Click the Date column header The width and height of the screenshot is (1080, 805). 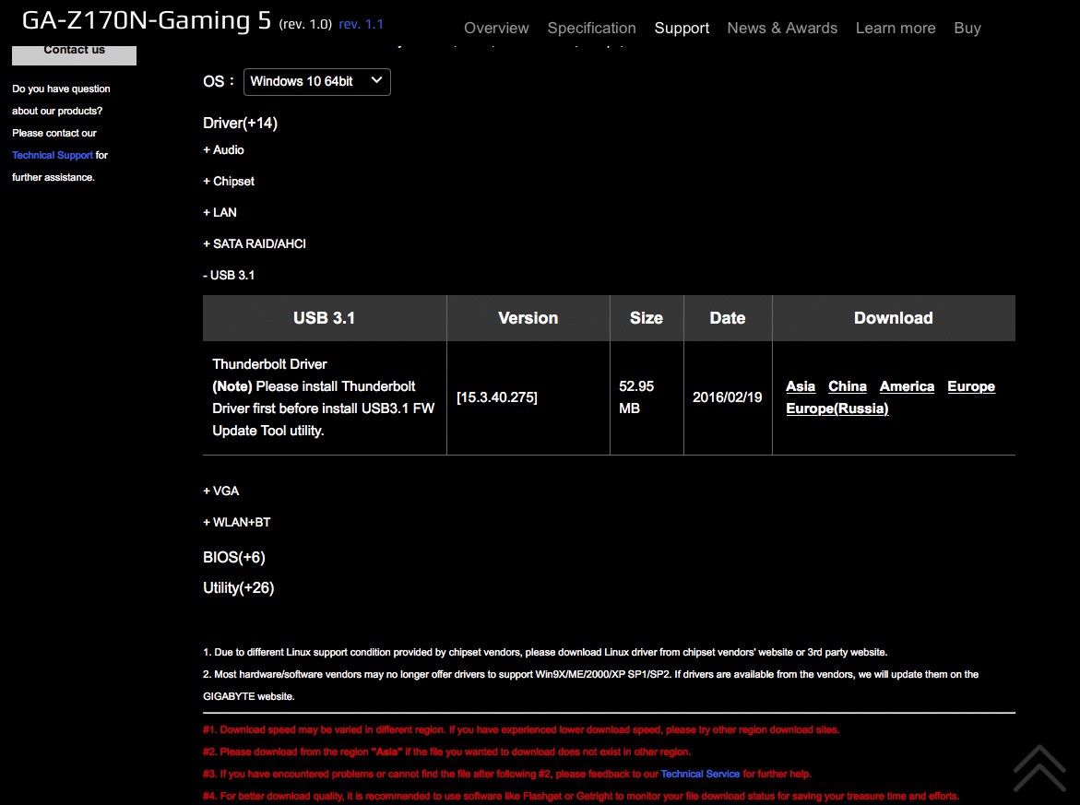(728, 318)
